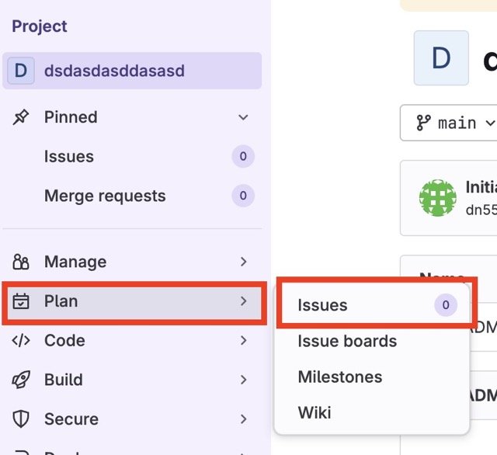497x455 pixels.
Task: Click the Secure shield icon
Action: pos(21,419)
